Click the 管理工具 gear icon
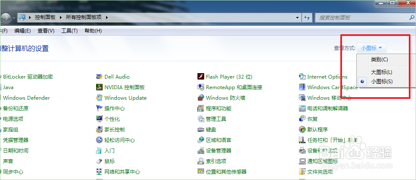The height and width of the screenshot is (180, 416). click(200, 119)
